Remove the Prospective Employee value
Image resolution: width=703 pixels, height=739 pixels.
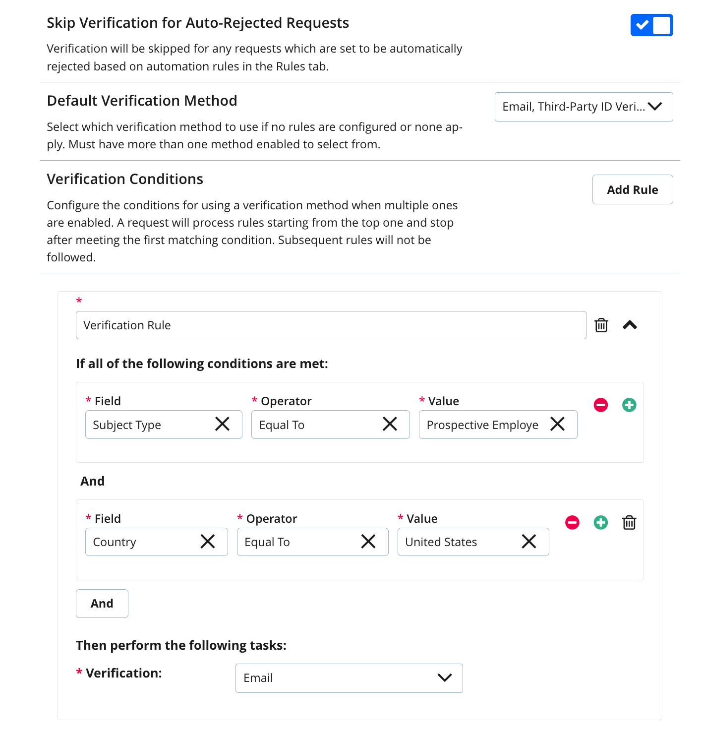coord(557,425)
